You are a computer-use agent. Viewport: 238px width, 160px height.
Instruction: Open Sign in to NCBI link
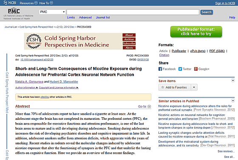click(225, 3)
